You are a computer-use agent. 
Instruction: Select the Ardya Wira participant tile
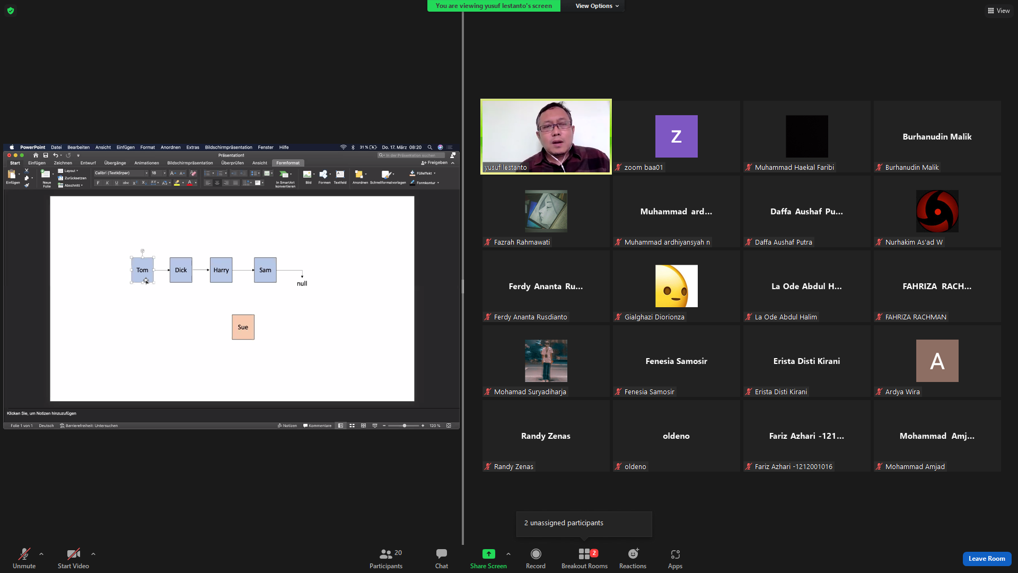[x=937, y=361]
